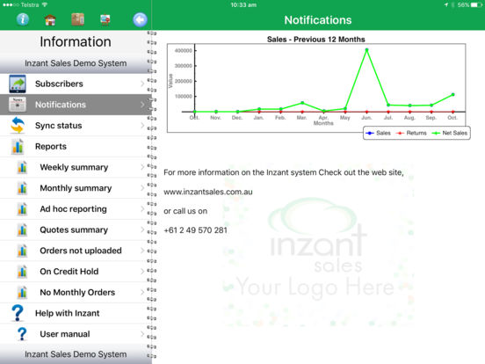
Task: Open the Weekly summary report
Action: [x=76, y=167]
